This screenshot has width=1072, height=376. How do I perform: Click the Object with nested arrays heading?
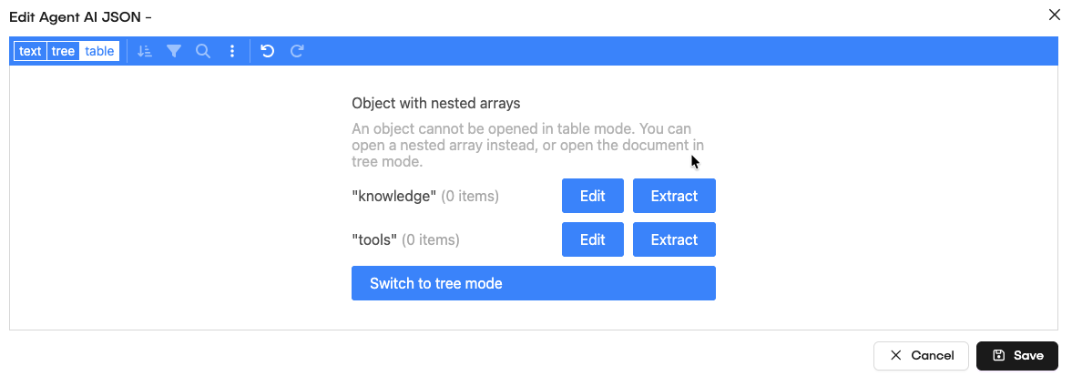435,104
